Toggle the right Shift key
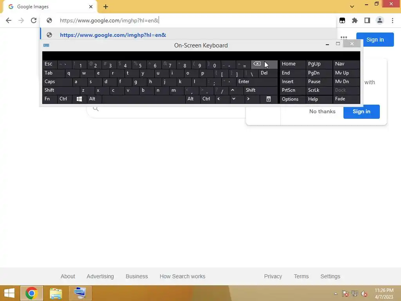401x301 pixels. point(260,90)
